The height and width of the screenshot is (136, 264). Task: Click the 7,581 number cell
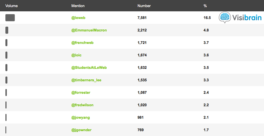pos(142,18)
